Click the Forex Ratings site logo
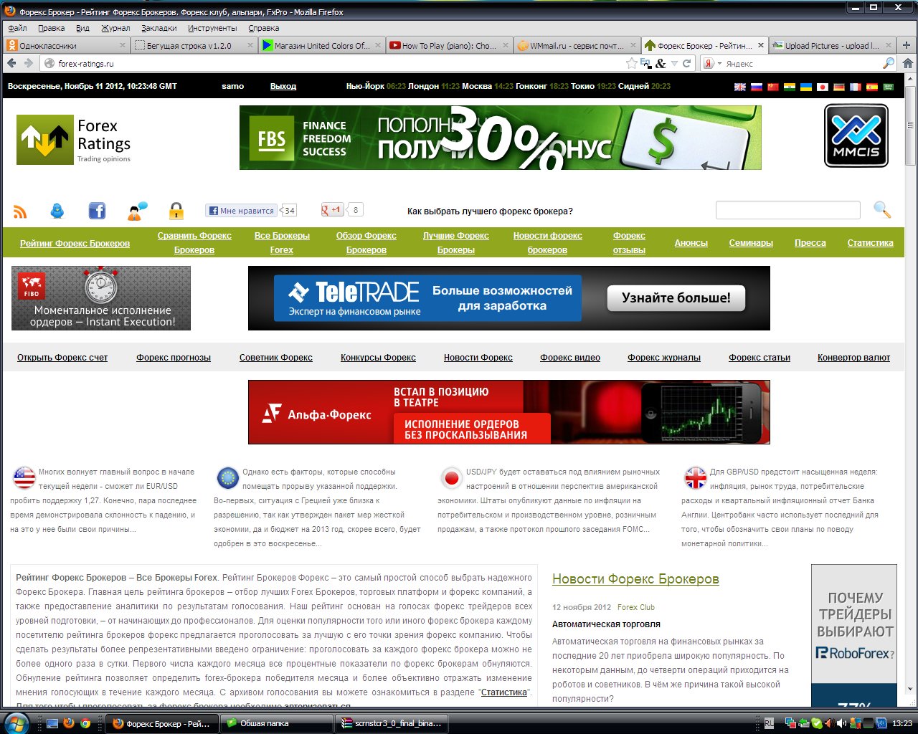918x734 pixels. (74, 140)
